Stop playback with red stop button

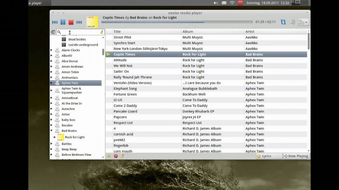[71, 22]
